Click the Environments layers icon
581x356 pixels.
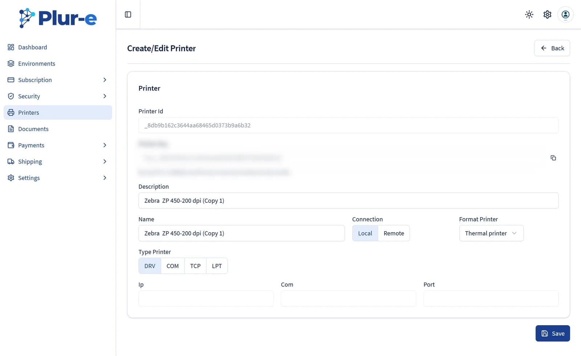(x=11, y=64)
